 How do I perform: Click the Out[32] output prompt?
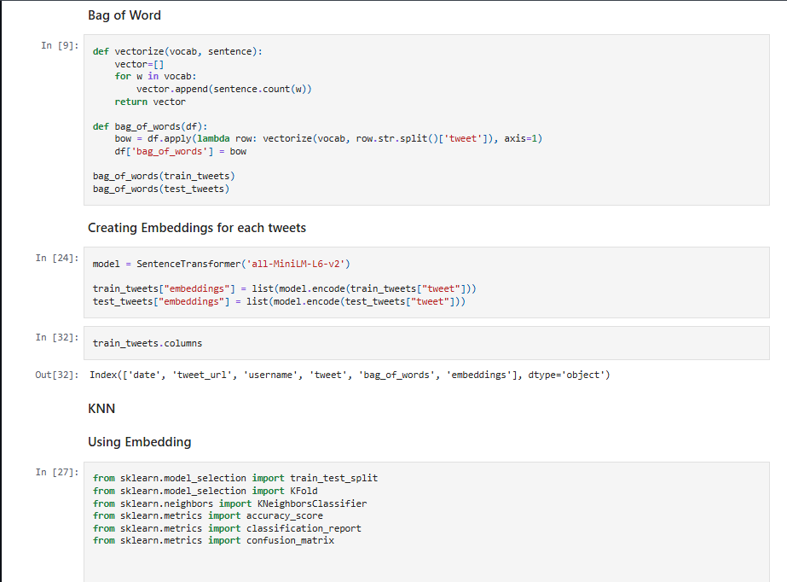tap(58, 375)
